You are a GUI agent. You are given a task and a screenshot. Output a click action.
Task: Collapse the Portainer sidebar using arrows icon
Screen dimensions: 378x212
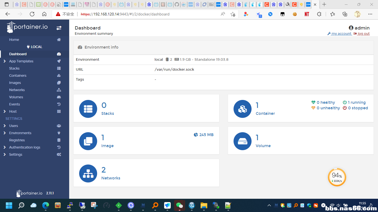[x=59, y=28]
